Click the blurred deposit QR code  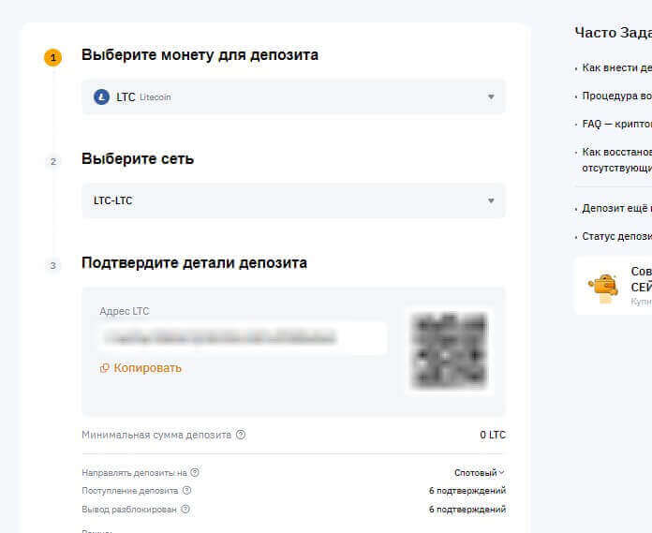450,350
